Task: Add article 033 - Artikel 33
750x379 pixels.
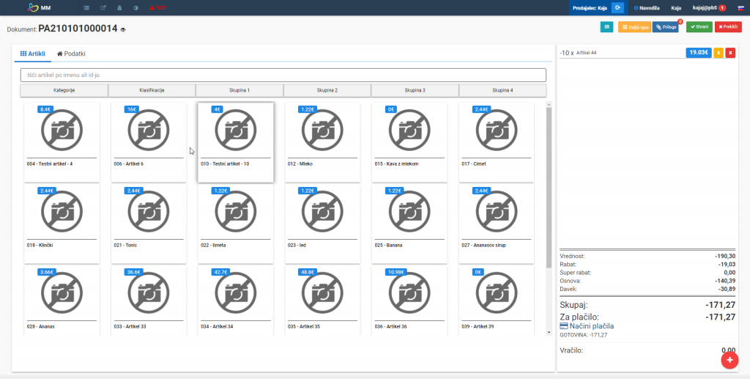Action: click(149, 301)
